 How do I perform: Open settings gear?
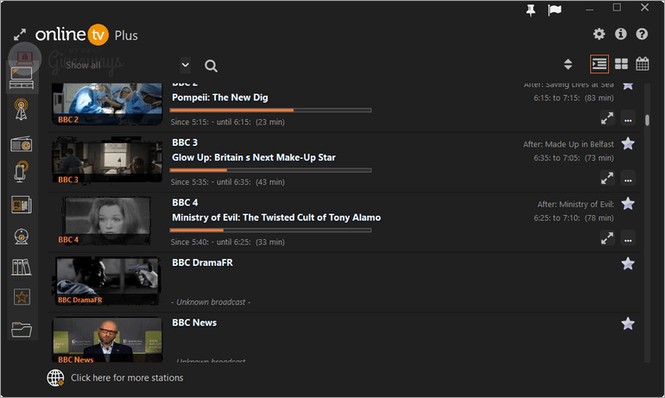(x=598, y=34)
